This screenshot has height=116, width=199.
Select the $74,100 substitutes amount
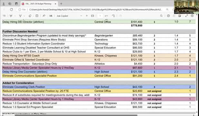(x=137, y=95)
